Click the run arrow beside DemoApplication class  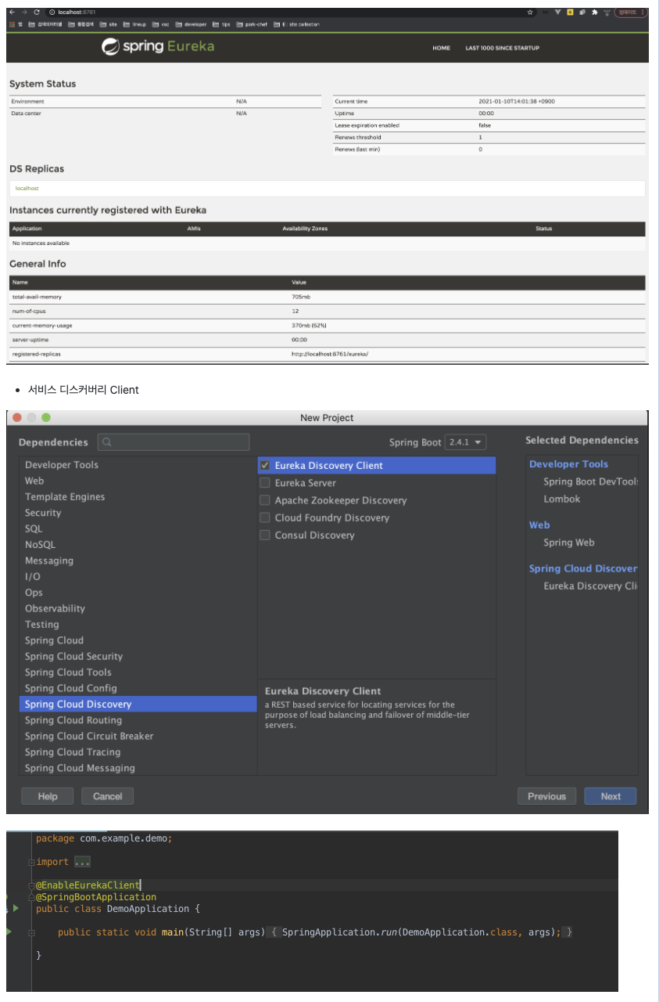pyautogui.click(x=15, y=908)
